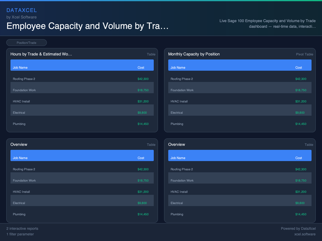322x241 pixels.
Task: Click the Table label on Hours by Trade card
Action: [151, 54]
